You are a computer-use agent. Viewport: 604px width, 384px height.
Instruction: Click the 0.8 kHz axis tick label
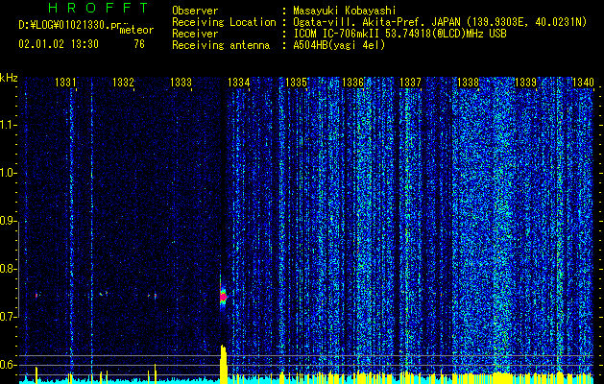coord(8,269)
